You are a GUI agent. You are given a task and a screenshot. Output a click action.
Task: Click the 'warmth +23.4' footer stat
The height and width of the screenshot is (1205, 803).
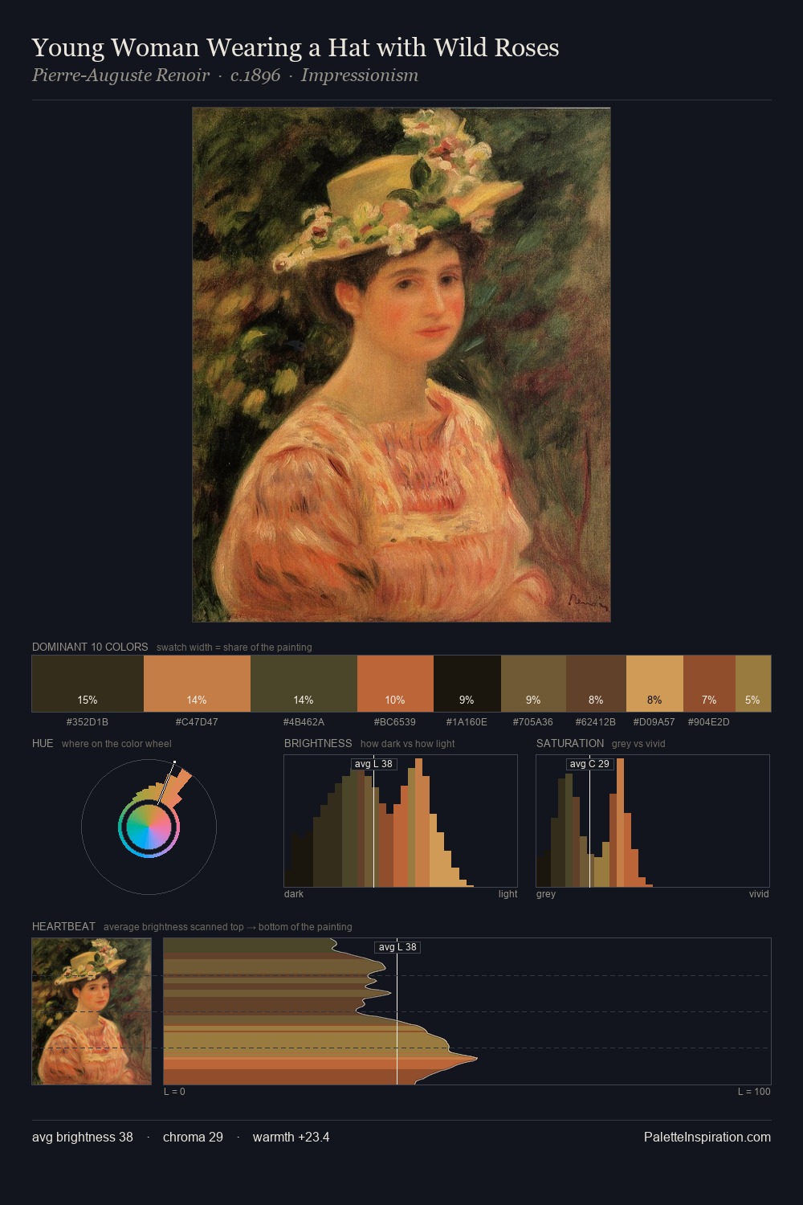pos(291,1137)
